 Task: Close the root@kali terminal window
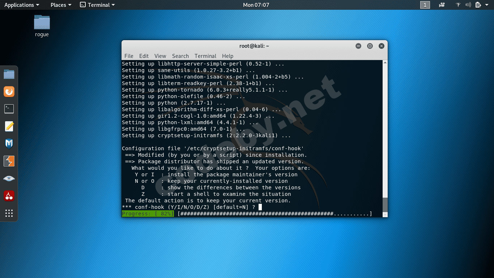tap(382, 46)
